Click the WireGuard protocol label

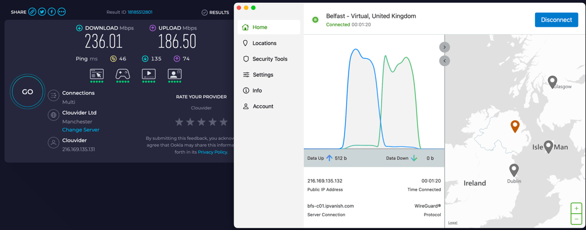[x=427, y=206]
